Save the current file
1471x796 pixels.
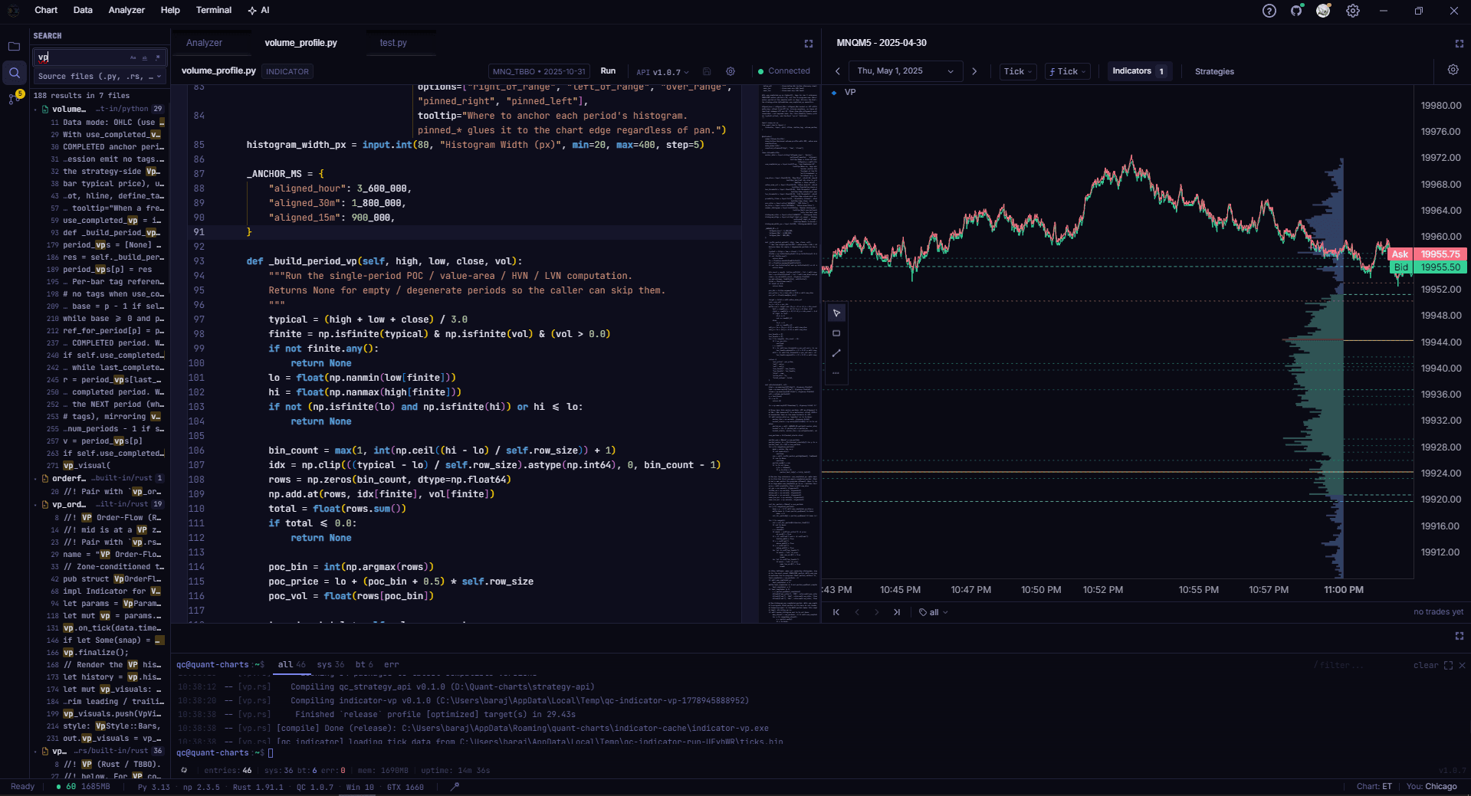pos(707,71)
